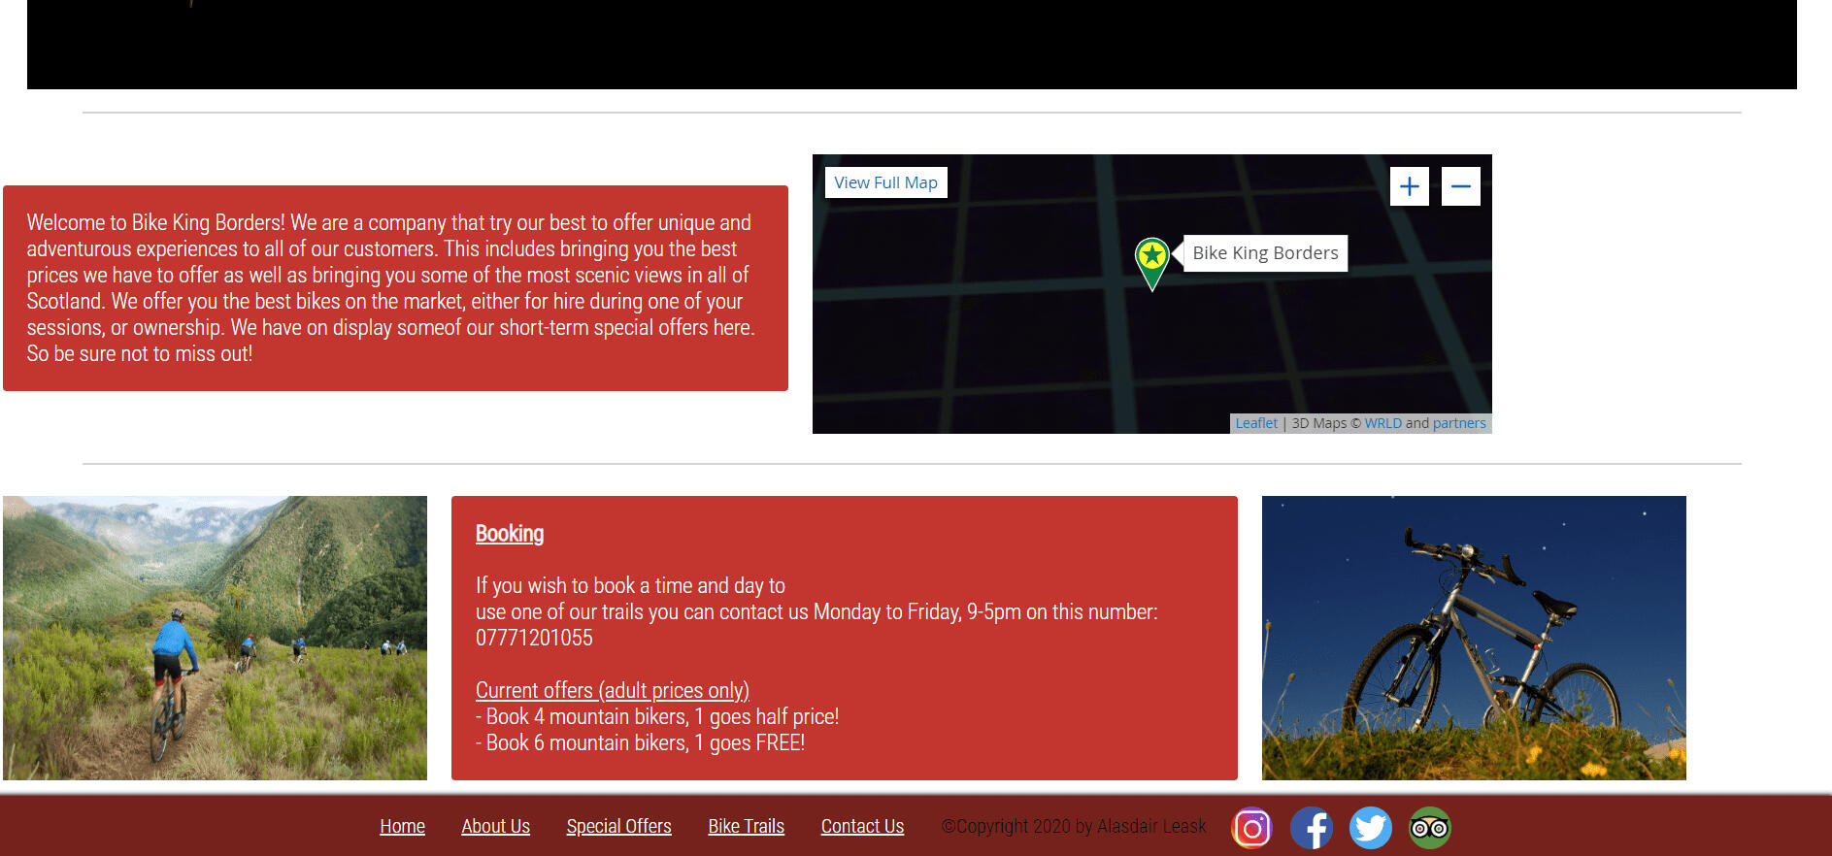Click the View Full Map button
The height and width of the screenshot is (856, 1832).
885,182
